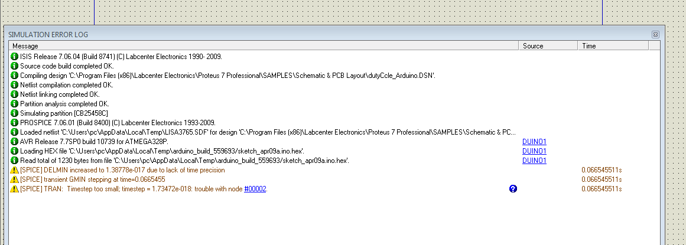Select 'ISIS Release 7.06.04 (Build 8741)' message
686x245 pixels.
point(121,57)
